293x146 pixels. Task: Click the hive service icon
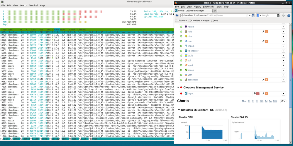click(186, 36)
